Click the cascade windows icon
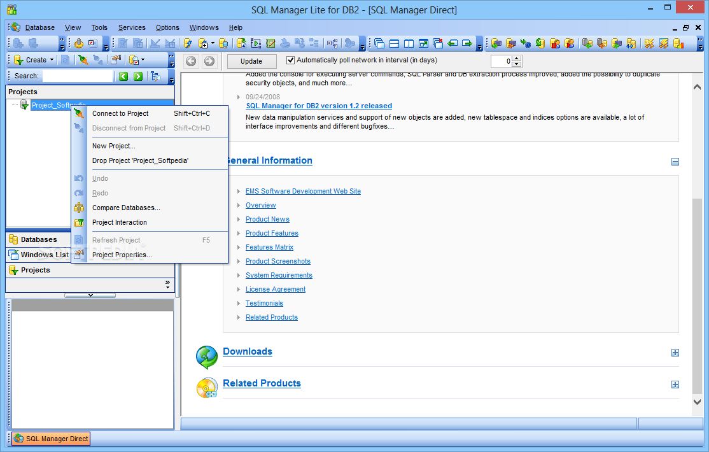This screenshot has height=452, width=709. (379, 43)
